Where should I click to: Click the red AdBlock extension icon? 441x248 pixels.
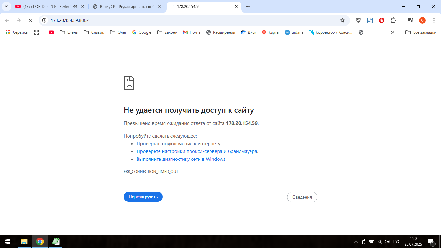pyautogui.click(x=382, y=20)
